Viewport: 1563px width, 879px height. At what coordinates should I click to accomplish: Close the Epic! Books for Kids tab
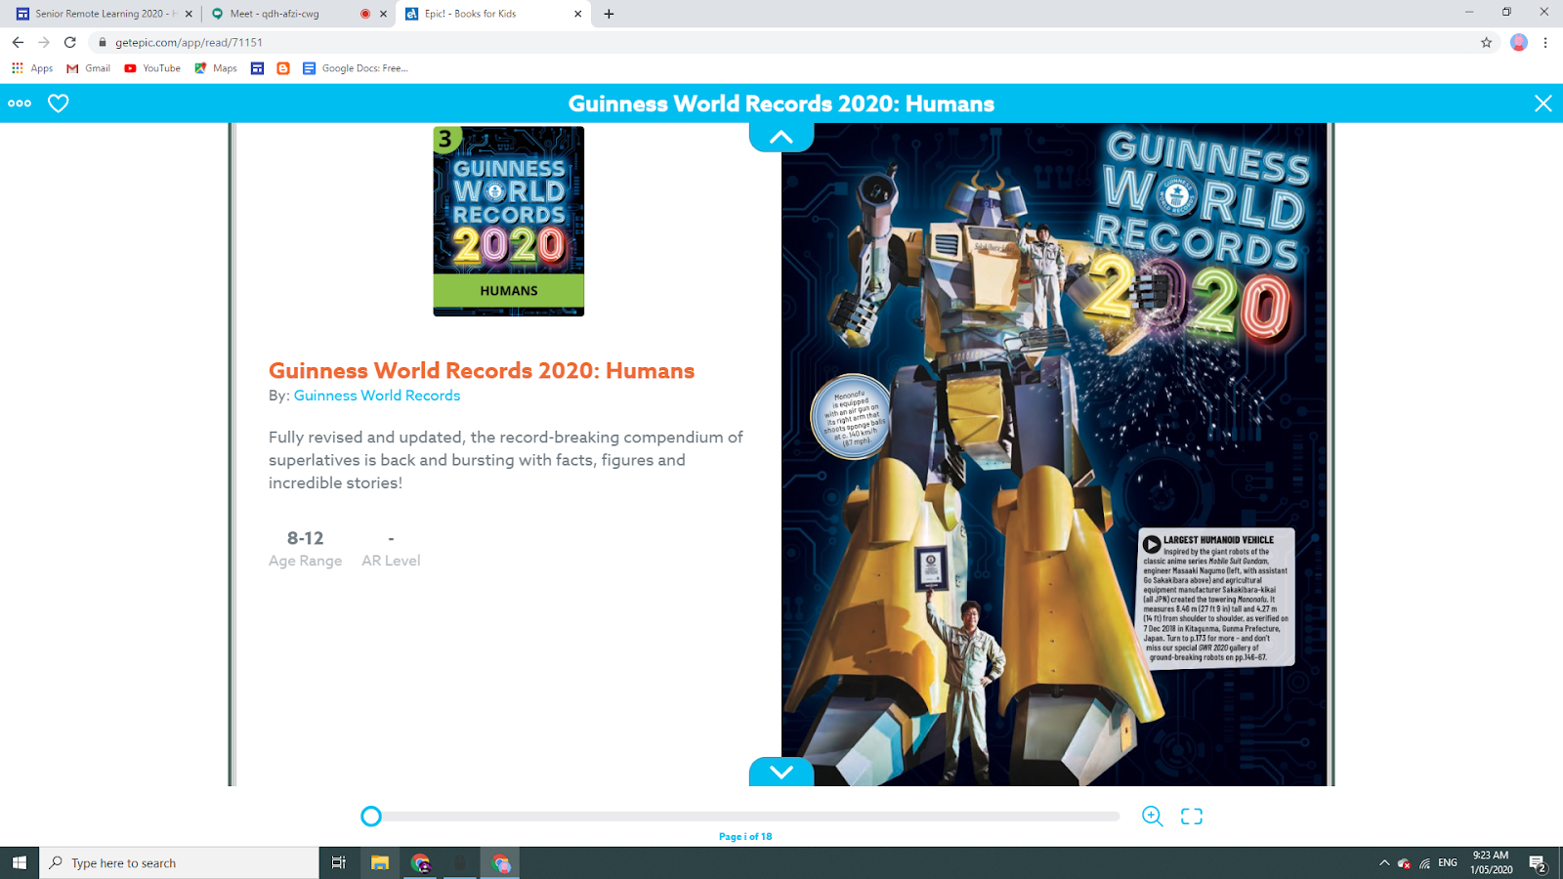click(577, 14)
